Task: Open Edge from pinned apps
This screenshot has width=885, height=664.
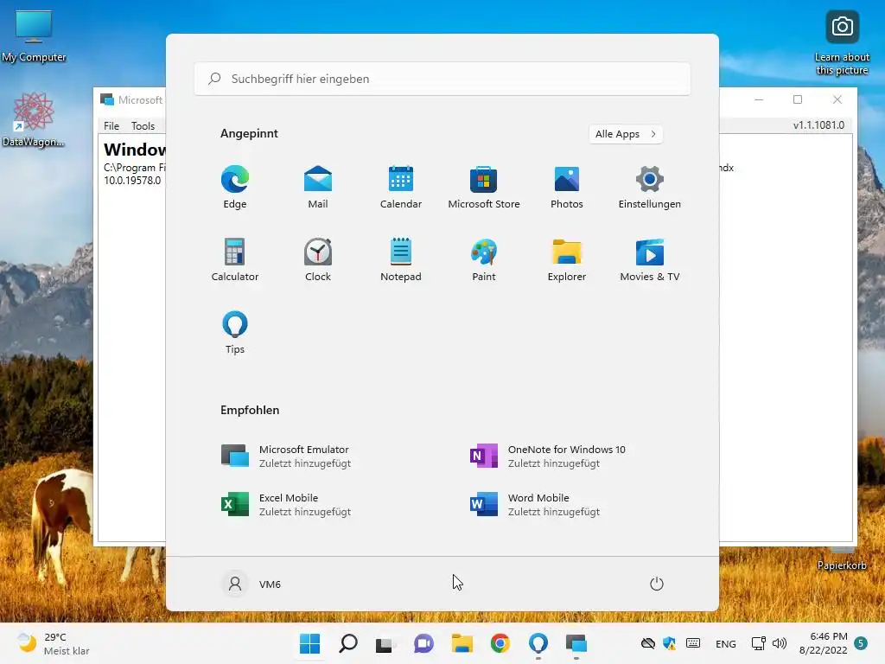Action: pyautogui.click(x=235, y=188)
